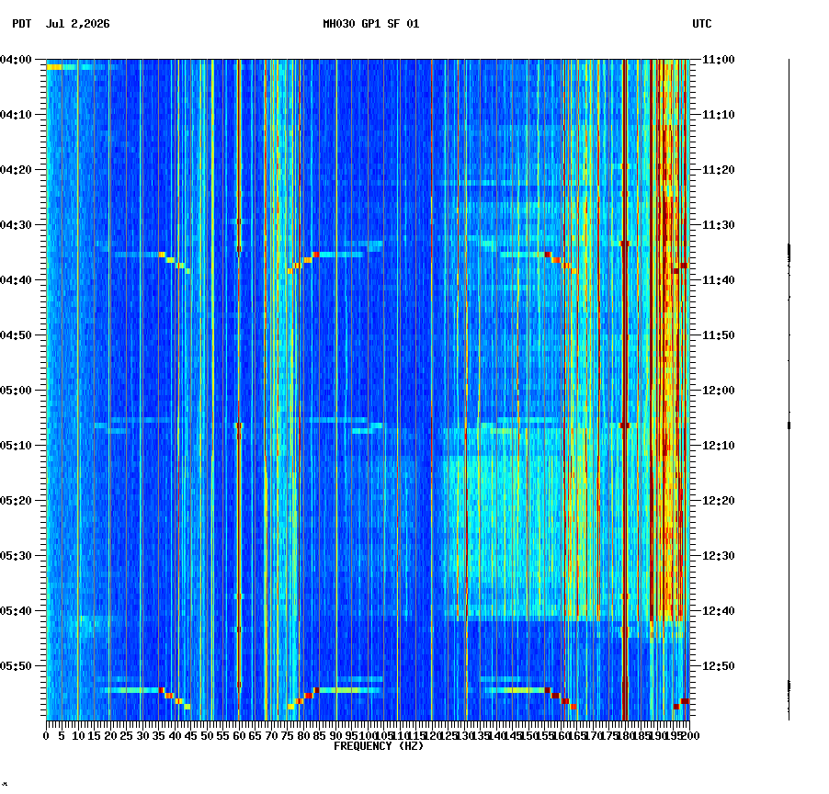The height and width of the screenshot is (794, 829).
Task: Click the 11:00 UTC time label
Action: click(x=719, y=60)
